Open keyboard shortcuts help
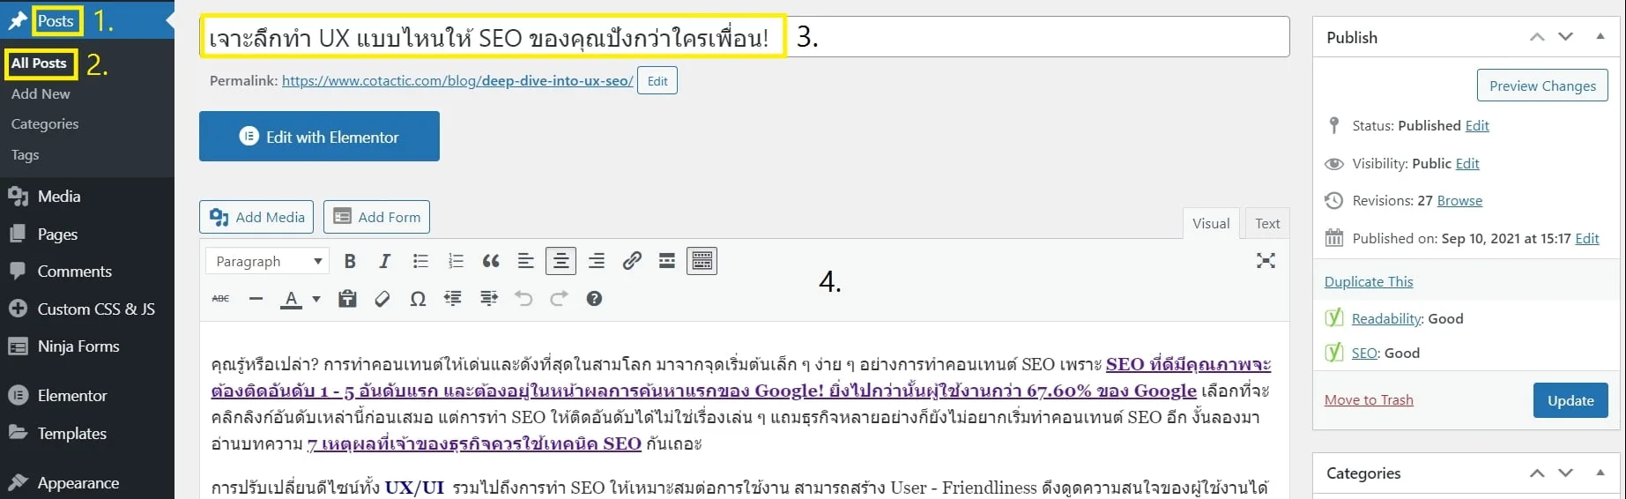The width and height of the screenshot is (1626, 499). (594, 299)
